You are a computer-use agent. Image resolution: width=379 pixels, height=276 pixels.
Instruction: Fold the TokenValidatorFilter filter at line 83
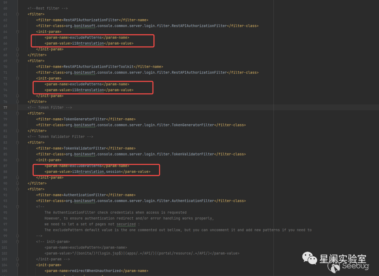18,143
